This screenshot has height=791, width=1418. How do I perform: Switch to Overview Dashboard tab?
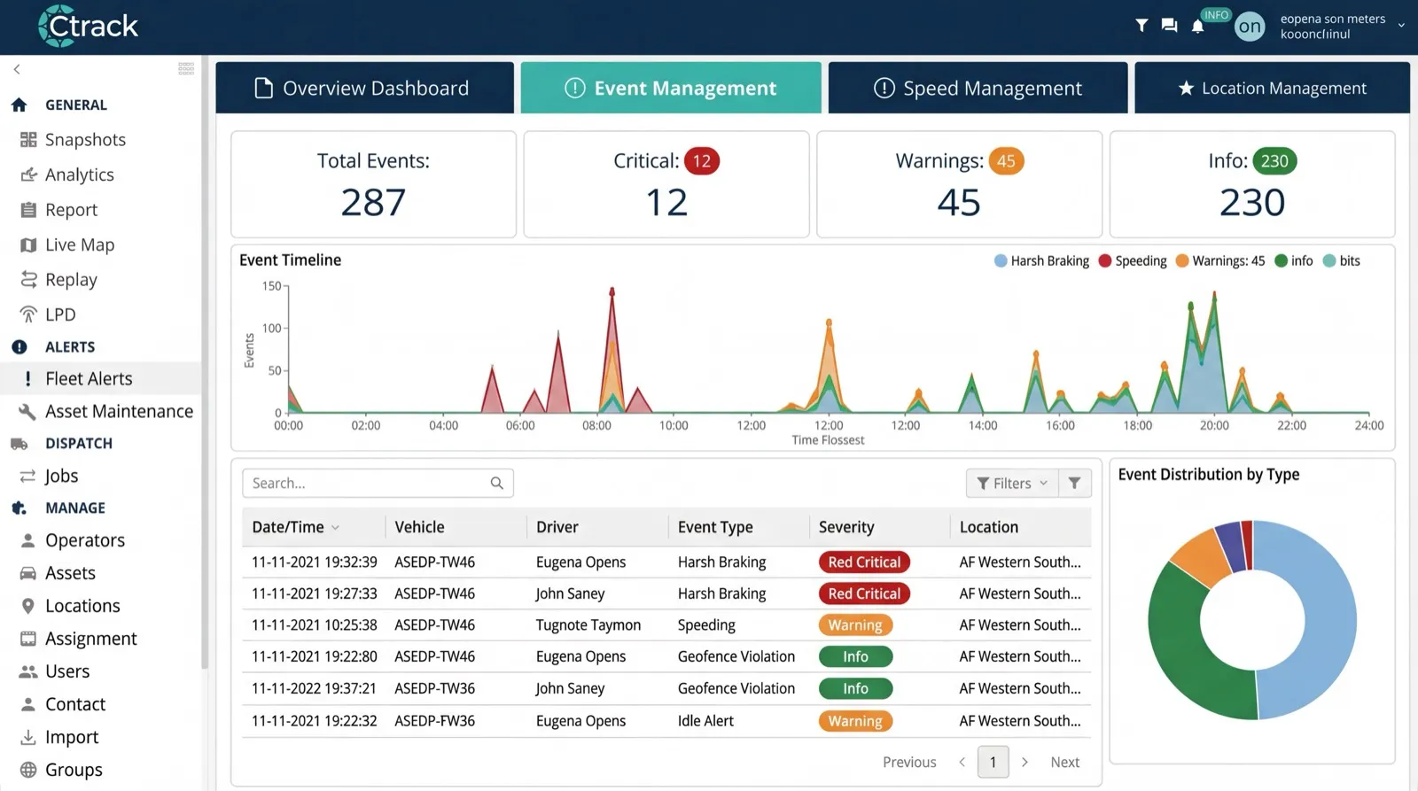click(x=364, y=88)
